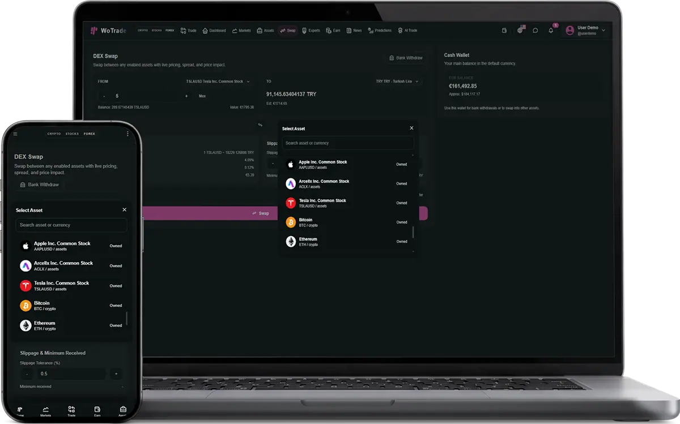This screenshot has height=424, width=680.
Task: Select the STOCKS tab on the phone
Action: 72,134
